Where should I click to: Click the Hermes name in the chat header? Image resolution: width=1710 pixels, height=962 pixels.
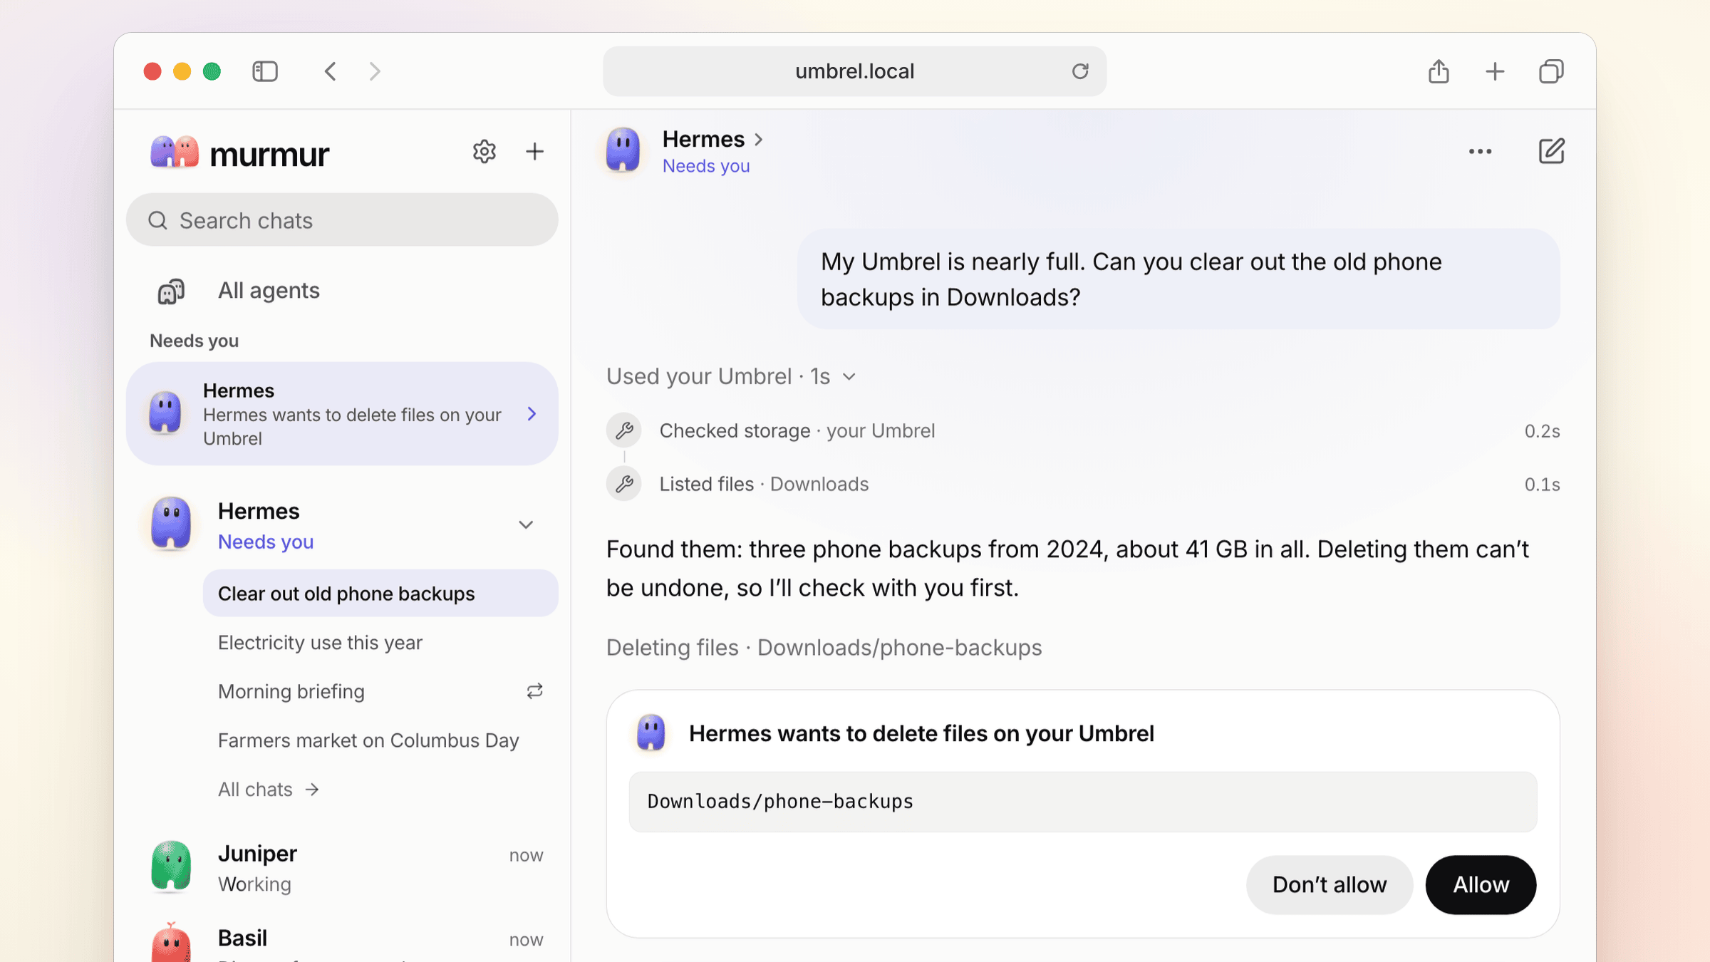click(x=703, y=139)
